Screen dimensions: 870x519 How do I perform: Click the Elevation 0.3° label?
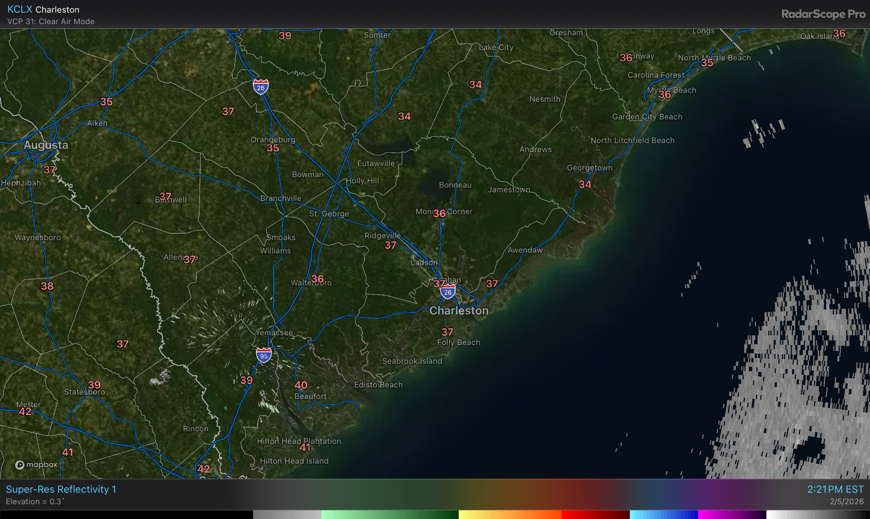[x=35, y=501]
